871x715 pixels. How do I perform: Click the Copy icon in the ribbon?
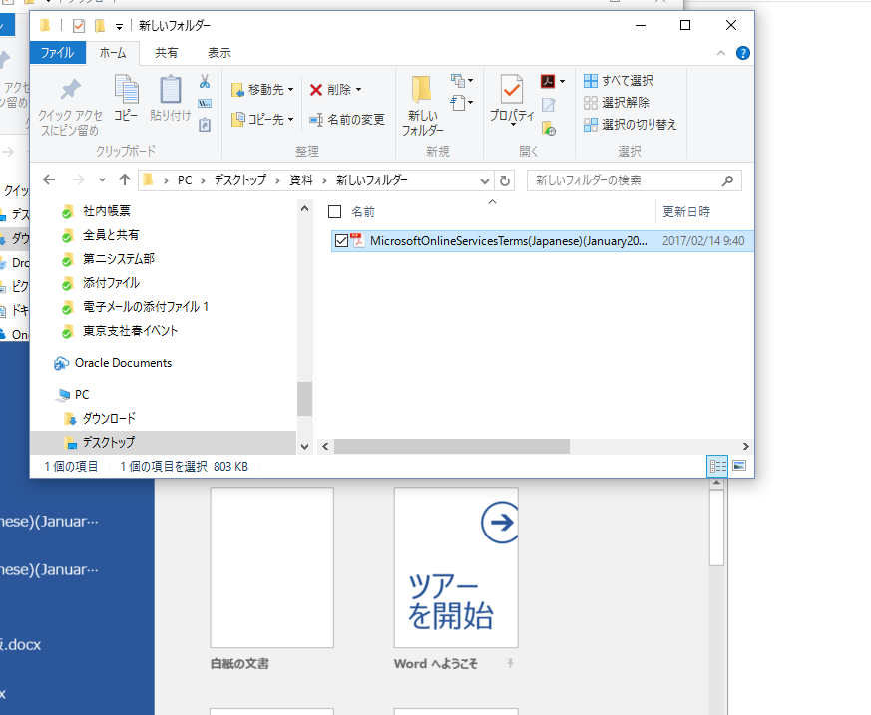[126, 89]
